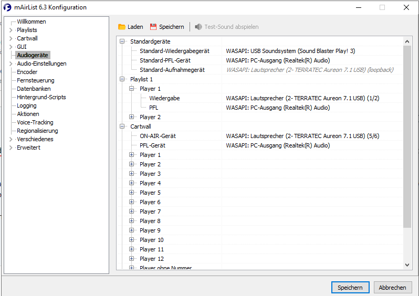This screenshot has height=296, width=419.
Task: Click the vertical scrollbar thumb
Action: (407, 137)
